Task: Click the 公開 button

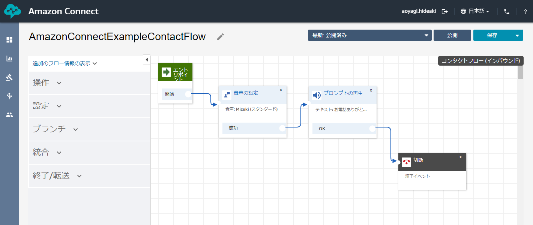Action: pyautogui.click(x=452, y=35)
